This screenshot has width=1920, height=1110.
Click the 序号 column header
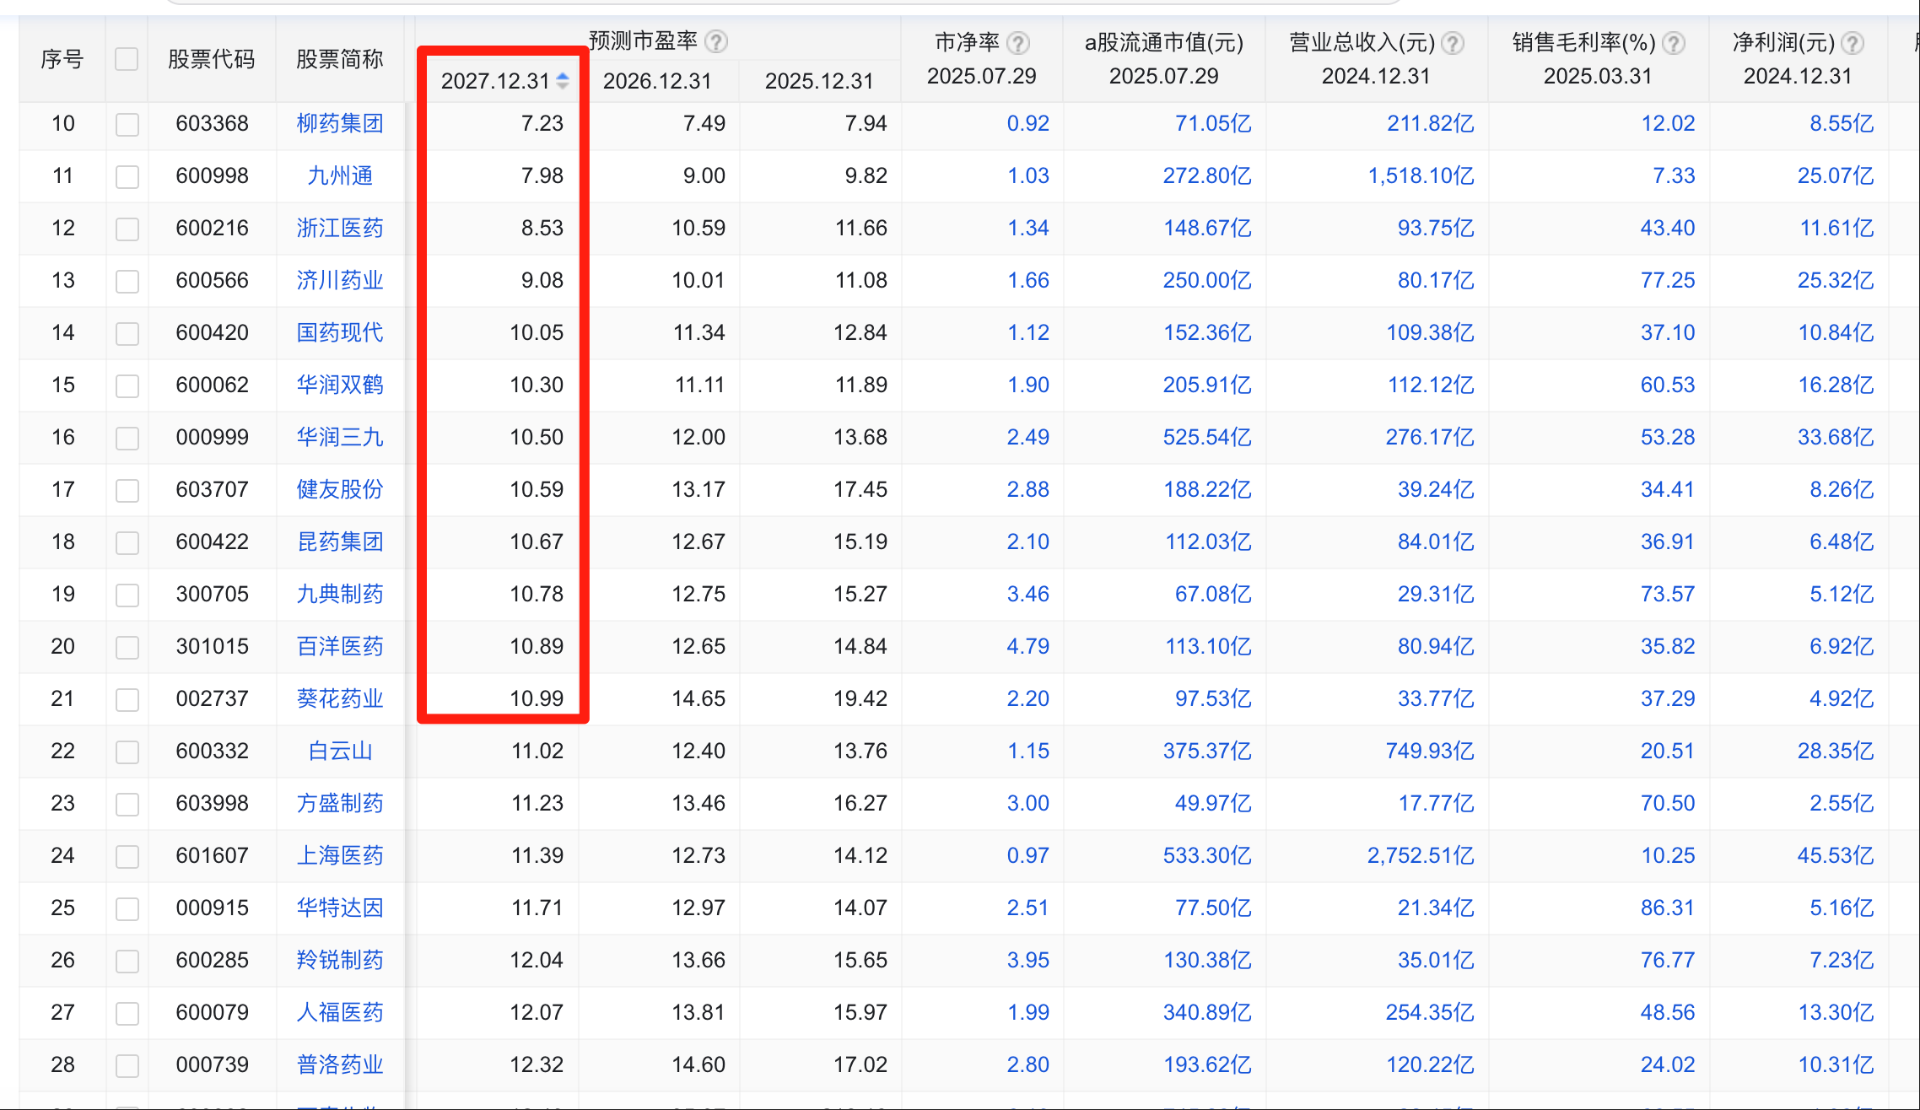click(62, 59)
